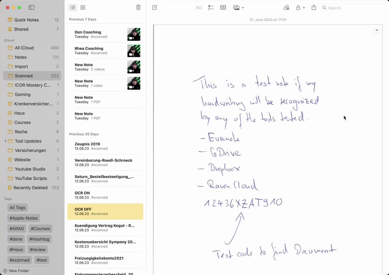Open the Gaming folder

point(32,95)
